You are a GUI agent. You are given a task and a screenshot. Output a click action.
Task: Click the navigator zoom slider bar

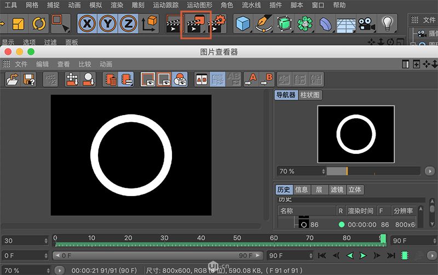click(372, 171)
